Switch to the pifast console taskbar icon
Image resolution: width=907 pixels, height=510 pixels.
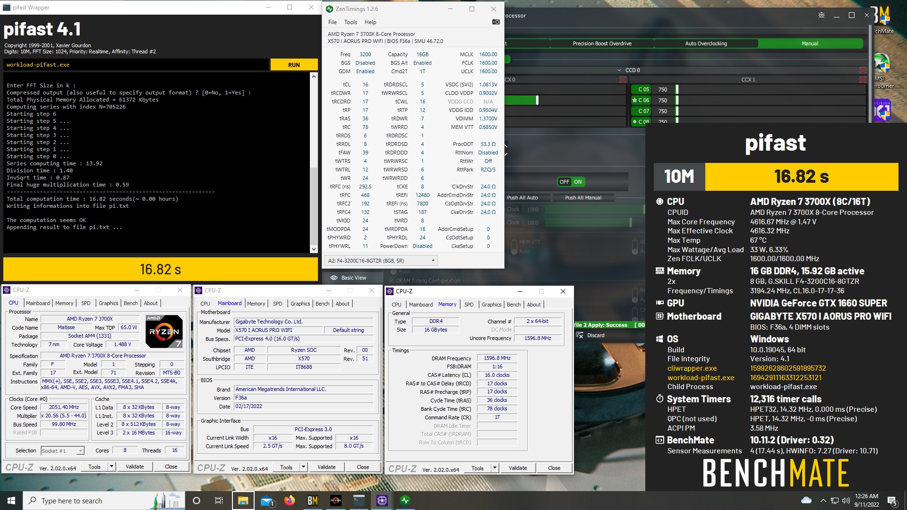[x=359, y=501]
